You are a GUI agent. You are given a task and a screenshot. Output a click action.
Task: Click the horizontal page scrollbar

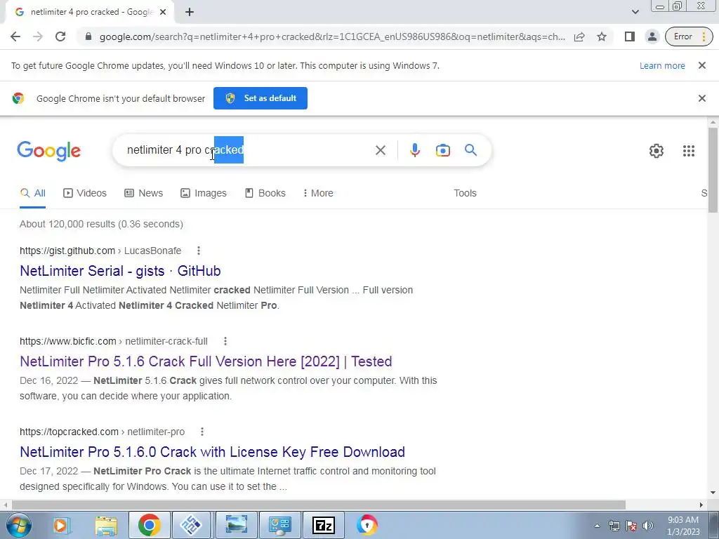pos(319,505)
